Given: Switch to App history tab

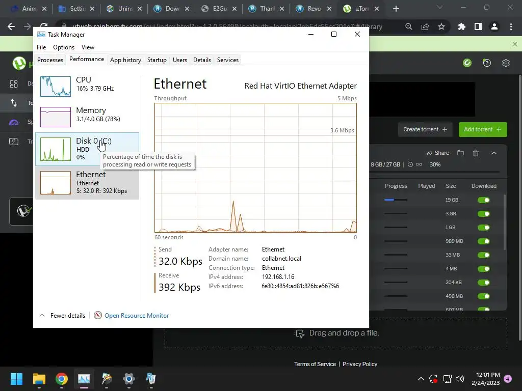Looking at the screenshot, I should coord(125,60).
